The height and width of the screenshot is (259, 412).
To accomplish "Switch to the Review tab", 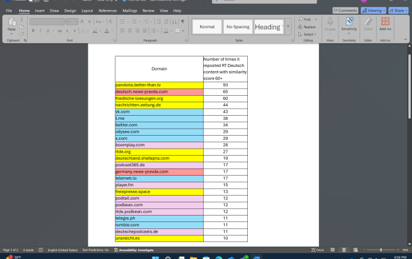I will [148, 11].
